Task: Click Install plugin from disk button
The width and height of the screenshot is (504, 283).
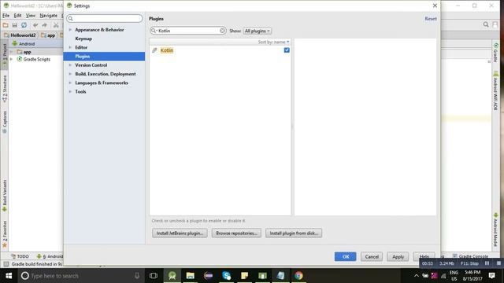Action: pos(294,233)
